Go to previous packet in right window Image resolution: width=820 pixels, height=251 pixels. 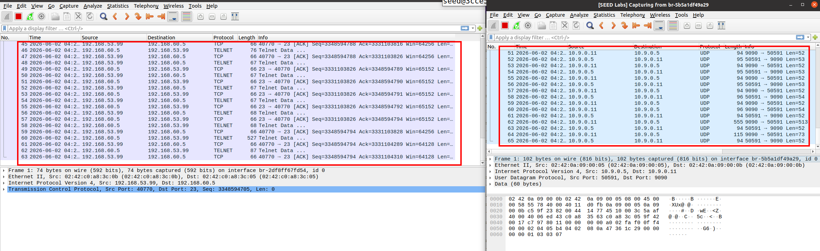[x=601, y=25]
